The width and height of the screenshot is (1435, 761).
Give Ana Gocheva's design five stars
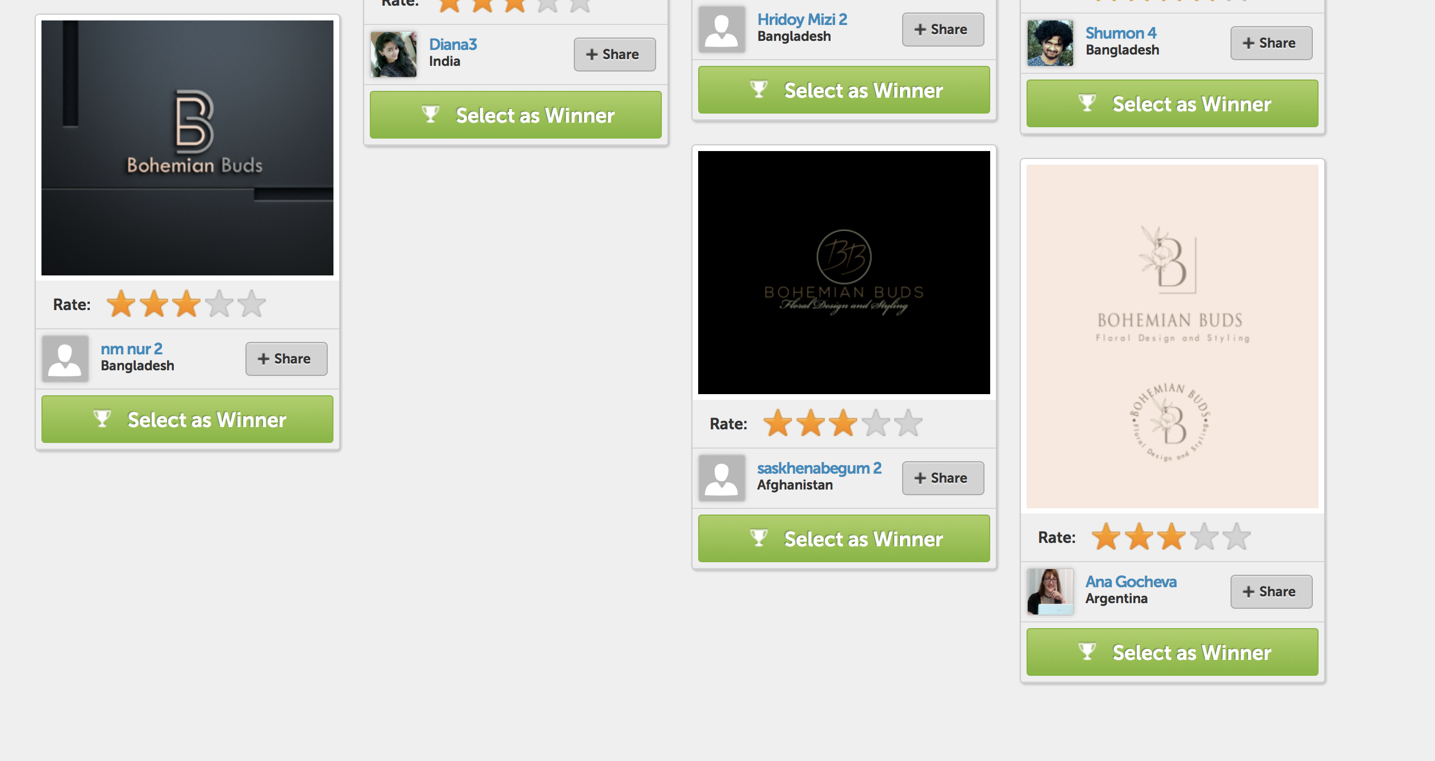tap(1237, 537)
